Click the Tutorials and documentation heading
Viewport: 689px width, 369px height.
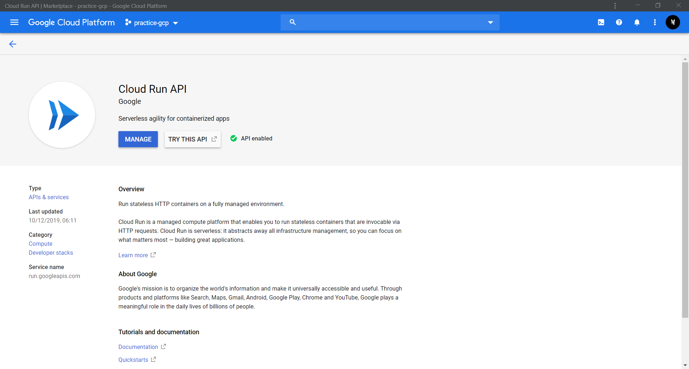(159, 332)
